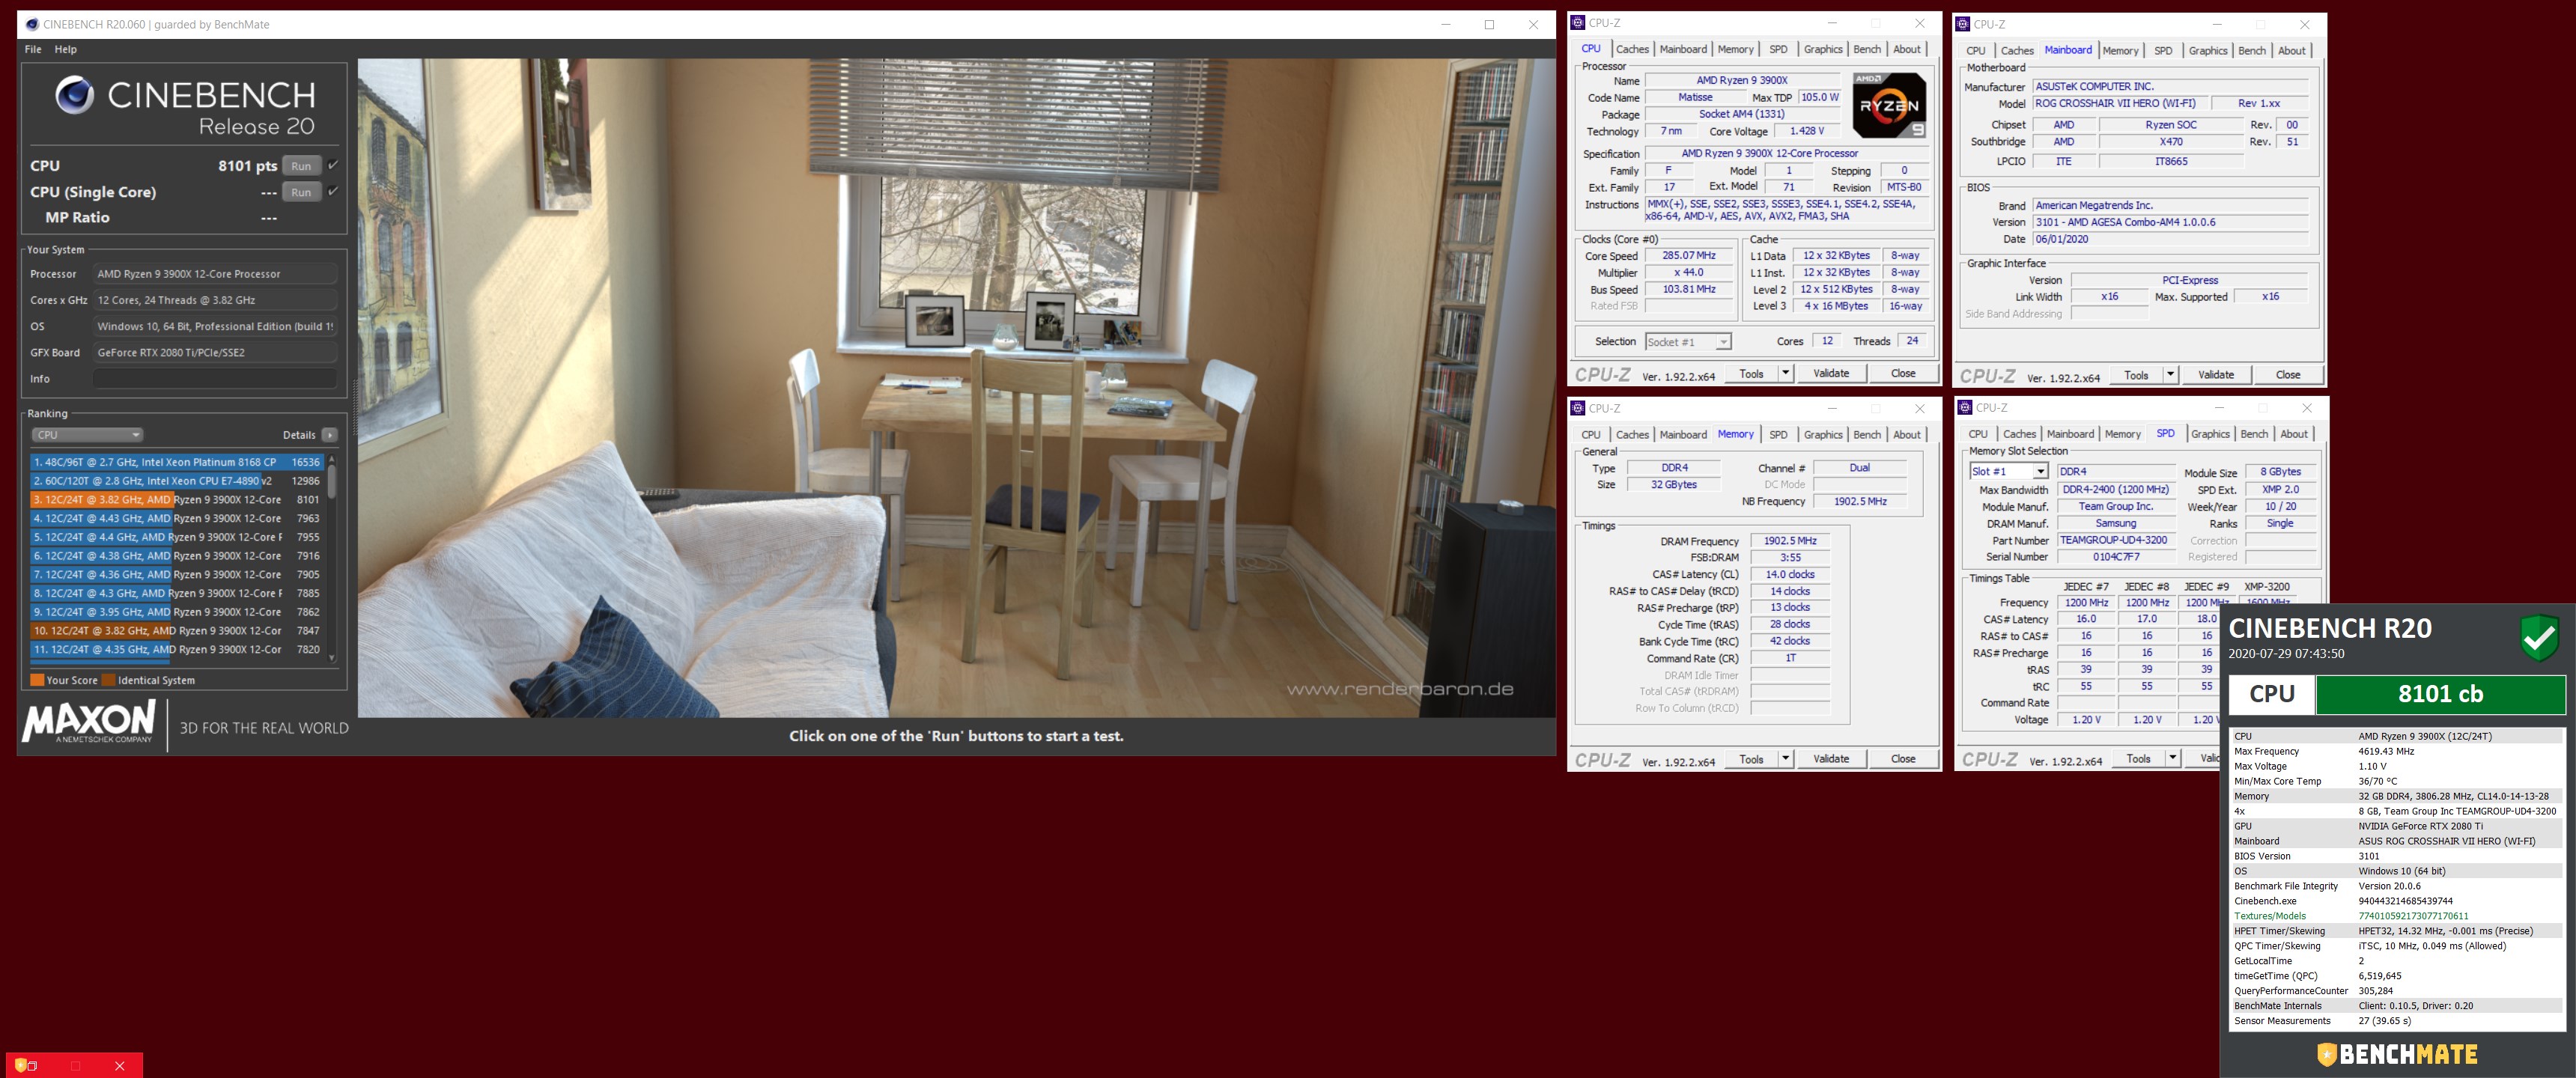Minimize the CPU-Z Mainboard window
This screenshot has width=2576, height=1078.
(2217, 24)
